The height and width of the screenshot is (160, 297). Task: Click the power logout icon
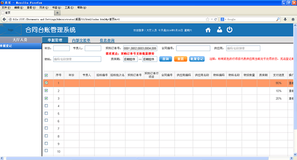pyautogui.click(x=229, y=29)
